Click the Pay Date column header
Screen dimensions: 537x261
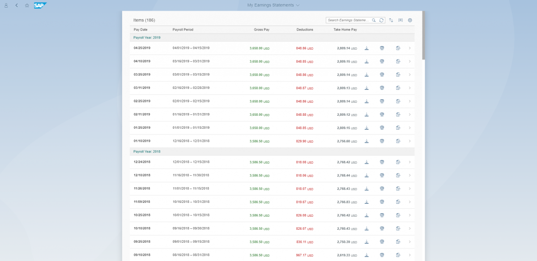point(141,29)
